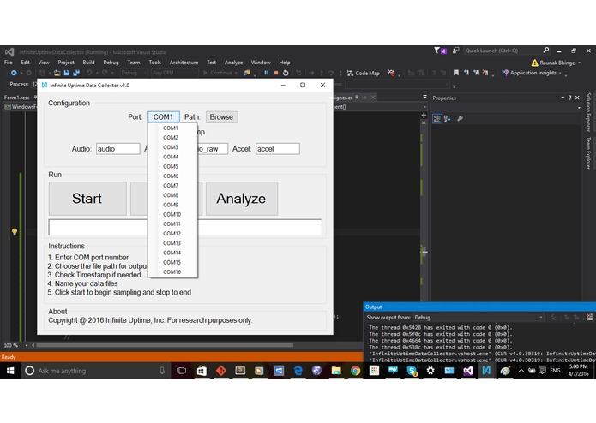Select COM12 from the port list

[172, 233]
